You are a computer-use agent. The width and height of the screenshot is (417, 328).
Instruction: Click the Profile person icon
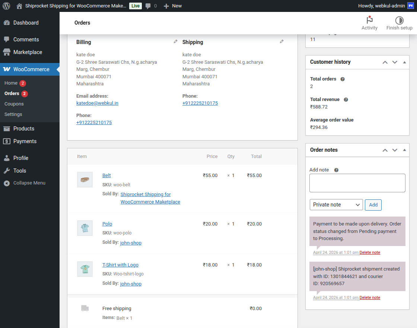(x=7, y=158)
